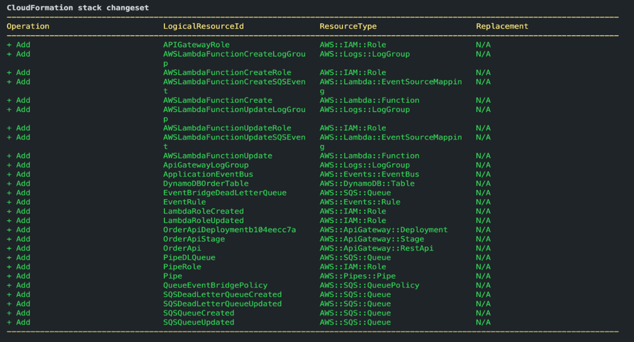
Task: Click OrderApiStage resource ID
Action: pyautogui.click(x=194, y=240)
